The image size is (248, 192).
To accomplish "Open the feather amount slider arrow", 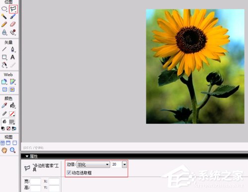I will pyautogui.click(x=124, y=164).
